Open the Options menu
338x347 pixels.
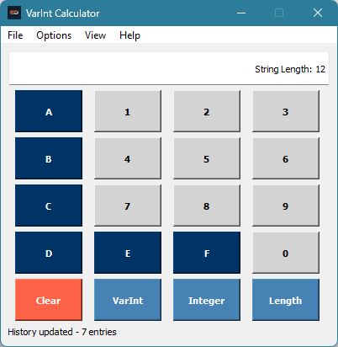point(54,35)
